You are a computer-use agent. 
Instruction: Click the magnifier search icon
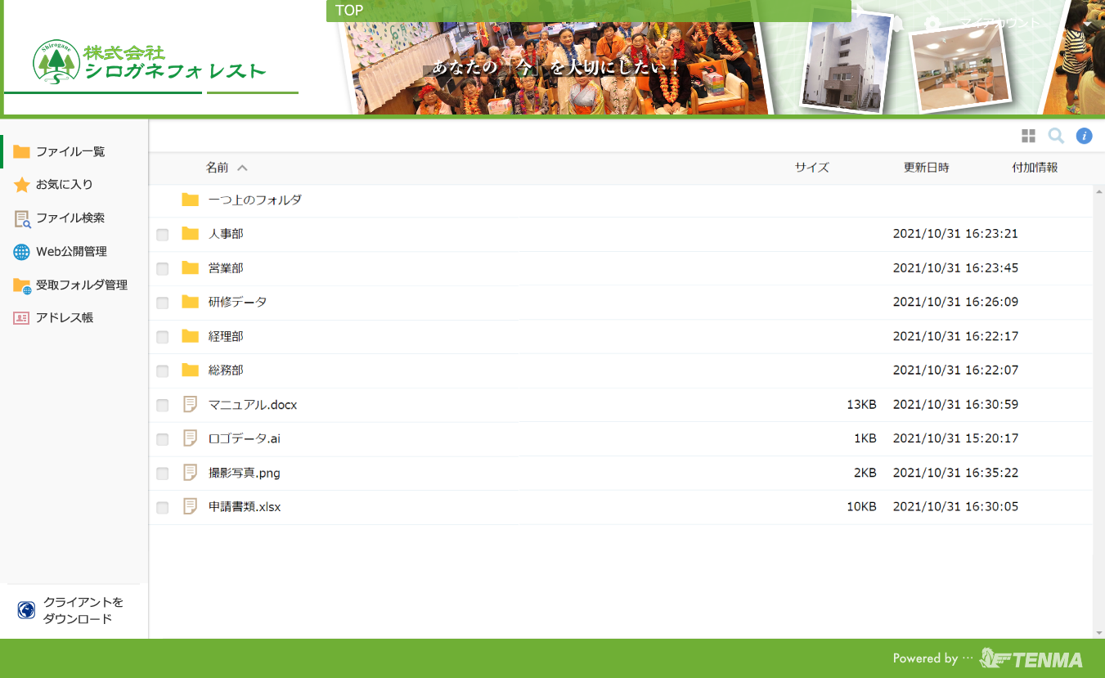tap(1056, 136)
